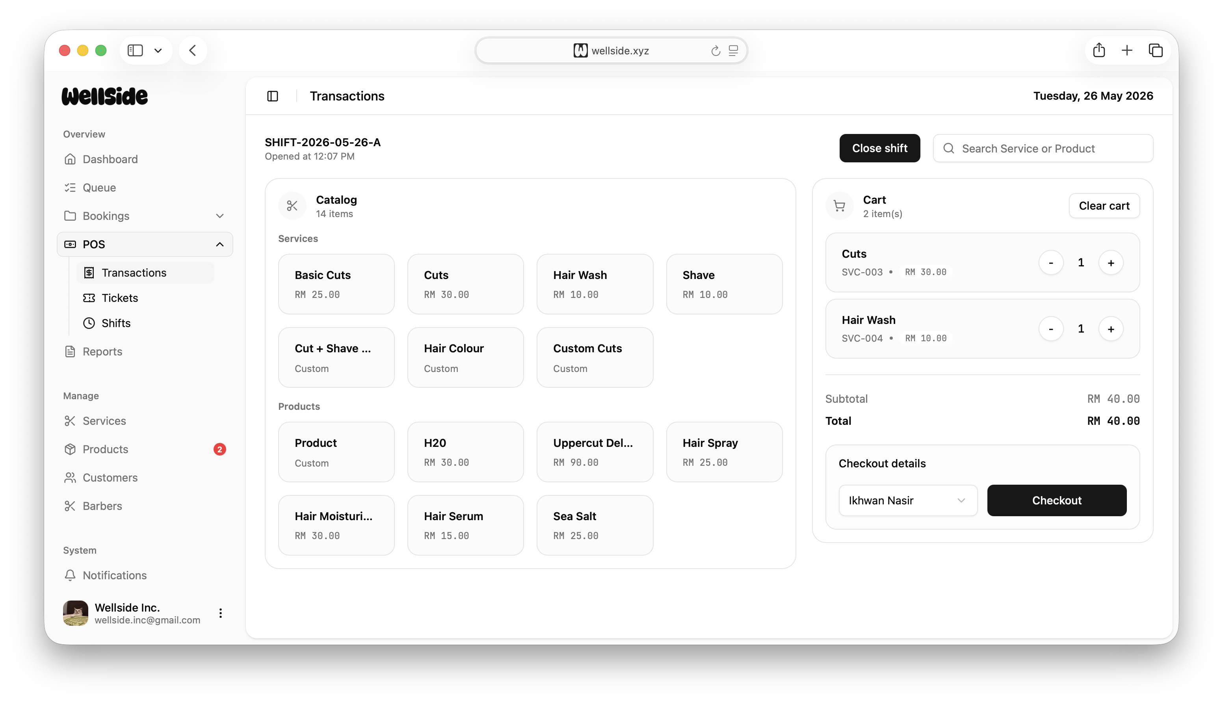The height and width of the screenshot is (703, 1223).
Task: Click the Wellside Inc. profile avatar
Action: click(x=76, y=613)
